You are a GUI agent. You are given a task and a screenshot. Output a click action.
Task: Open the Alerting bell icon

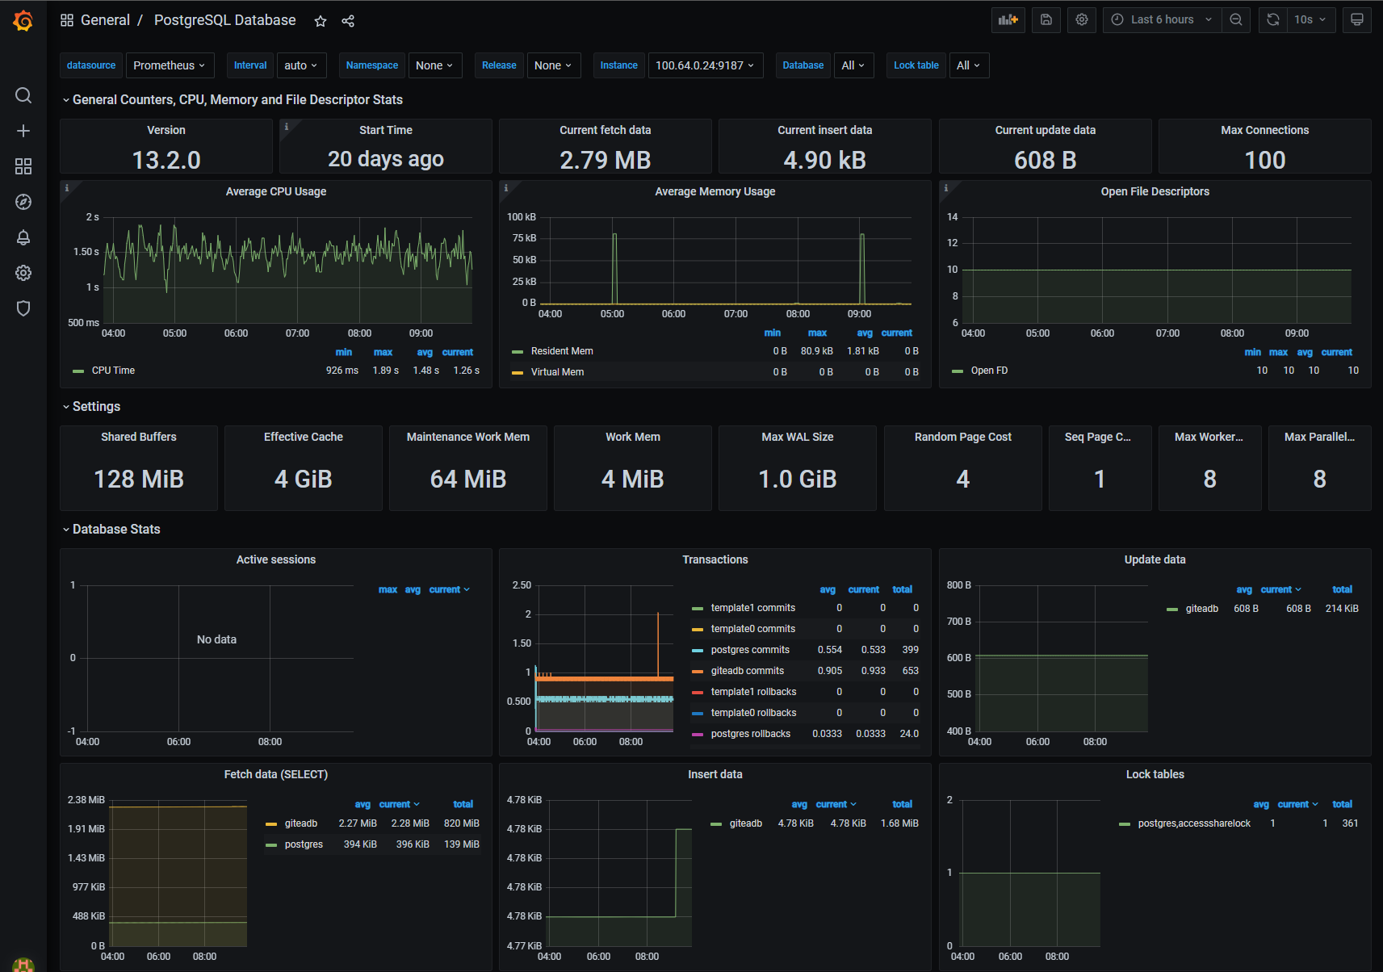coord(23,237)
